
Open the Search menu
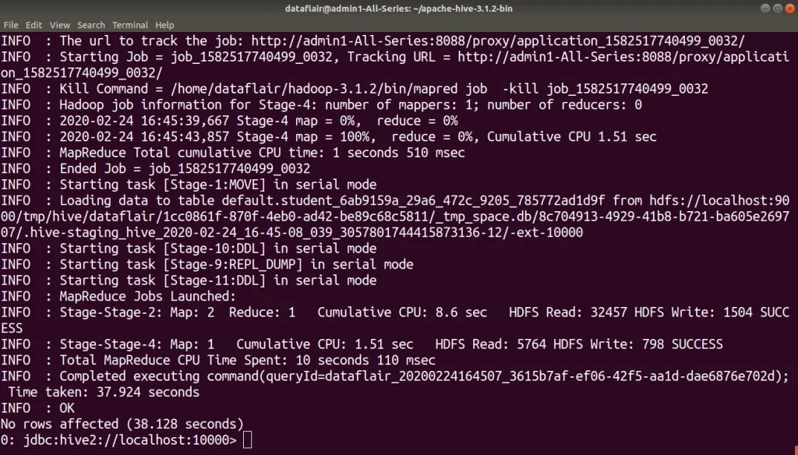pyautogui.click(x=90, y=24)
